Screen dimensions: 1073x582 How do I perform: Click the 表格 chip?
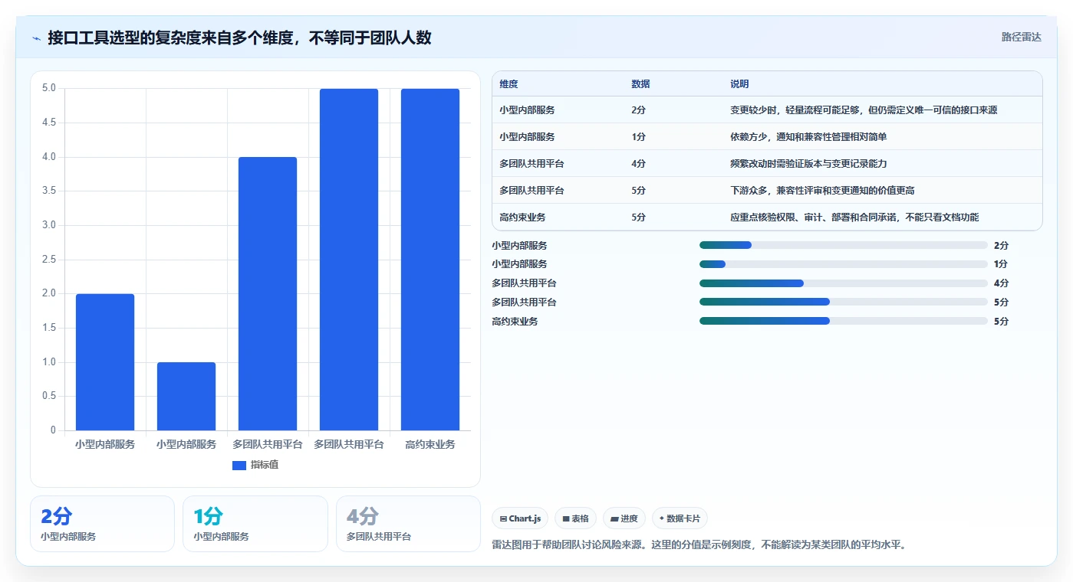(575, 518)
